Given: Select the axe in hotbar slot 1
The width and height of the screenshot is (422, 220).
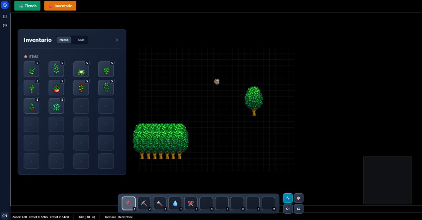Looking at the screenshot, I should (x=129, y=203).
